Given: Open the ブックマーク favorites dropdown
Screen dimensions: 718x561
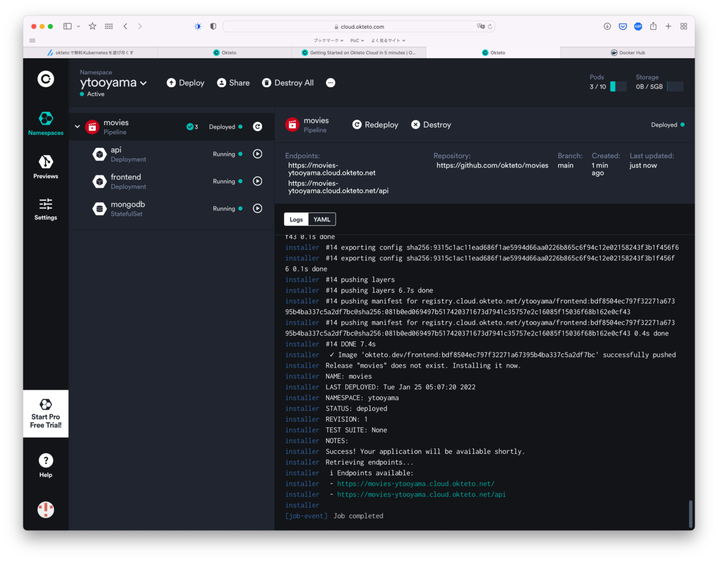Looking at the screenshot, I should (328, 41).
